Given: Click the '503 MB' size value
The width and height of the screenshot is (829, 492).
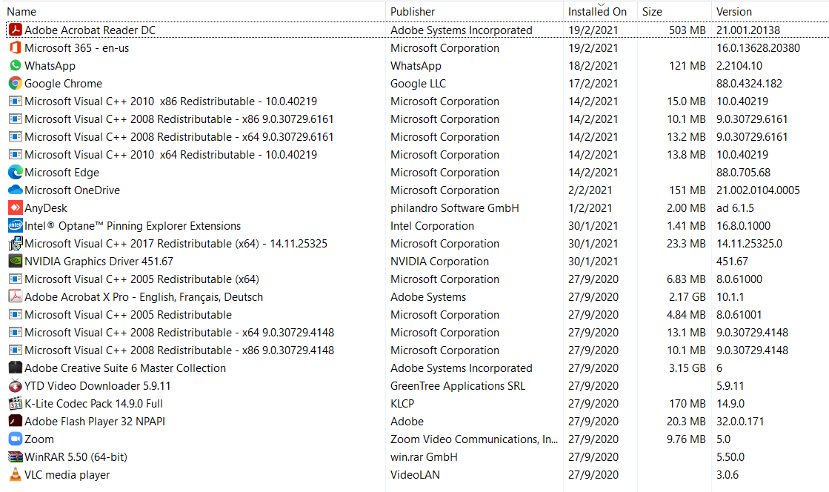Looking at the screenshot, I should coord(687,30).
